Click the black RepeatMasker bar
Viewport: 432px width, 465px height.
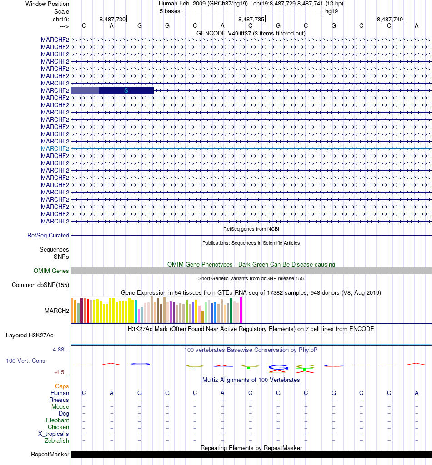tap(251, 454)
